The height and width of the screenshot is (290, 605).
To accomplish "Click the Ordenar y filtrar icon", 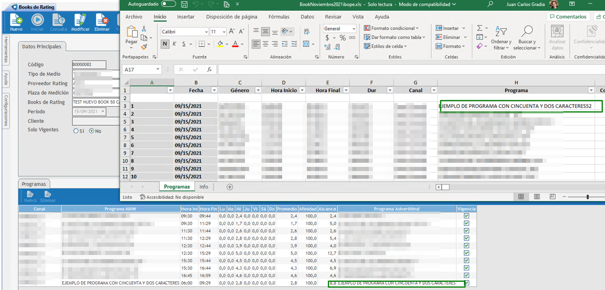I will 501,31.
